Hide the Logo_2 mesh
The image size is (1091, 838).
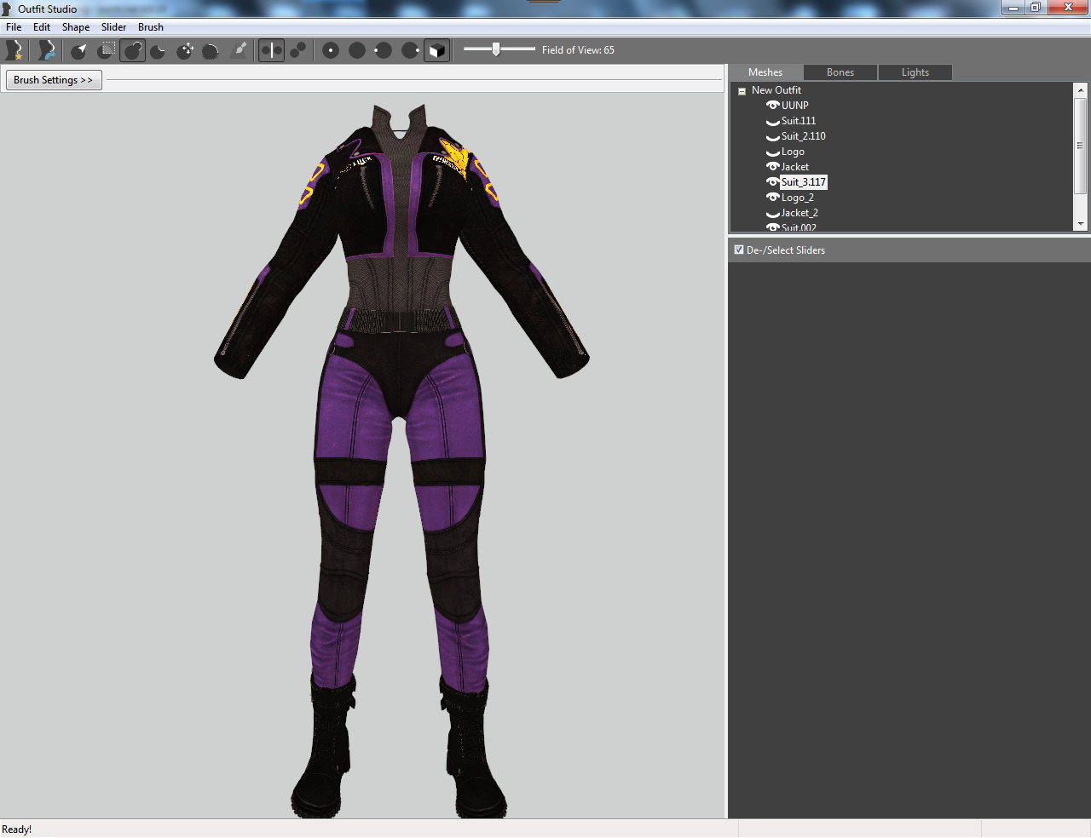[773, 198]
